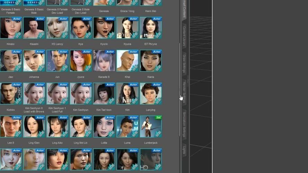
Task: Select the Hisashi actor thumbnail
Action: pyautogui.click(x=34, y=28)
